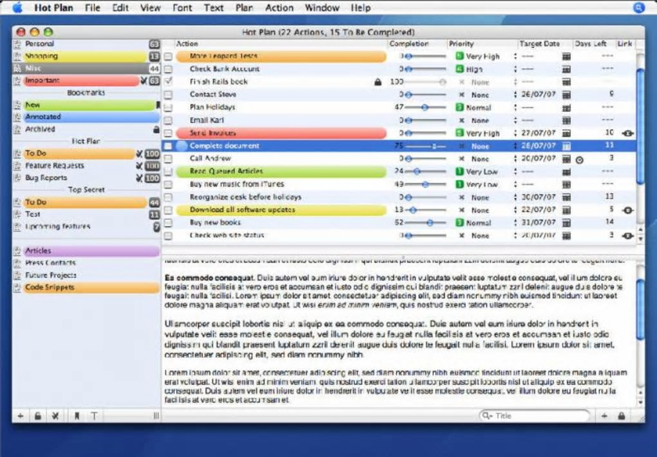
Task: Select the Shopping plan in sidebar
Action: [86, 56]
